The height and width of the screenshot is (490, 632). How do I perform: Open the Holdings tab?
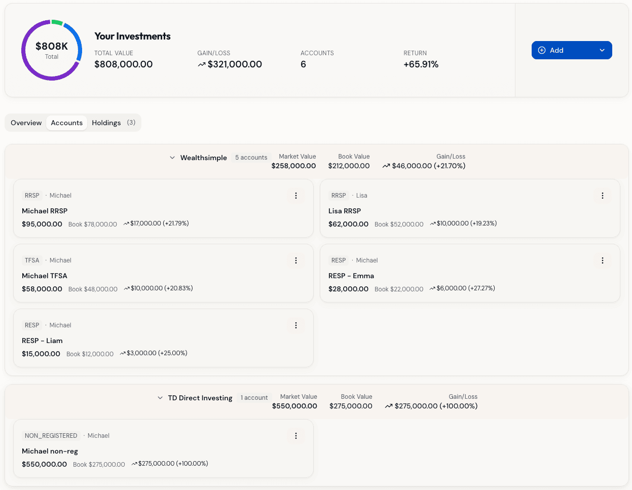click(106, 123)
